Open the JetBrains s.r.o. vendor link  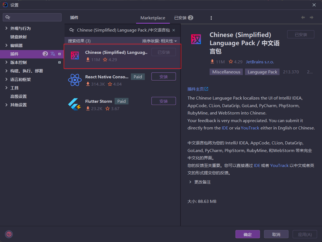(260, 62)
